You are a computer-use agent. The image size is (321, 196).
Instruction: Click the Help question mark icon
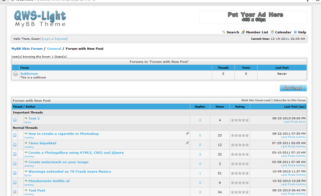point(295,32)
